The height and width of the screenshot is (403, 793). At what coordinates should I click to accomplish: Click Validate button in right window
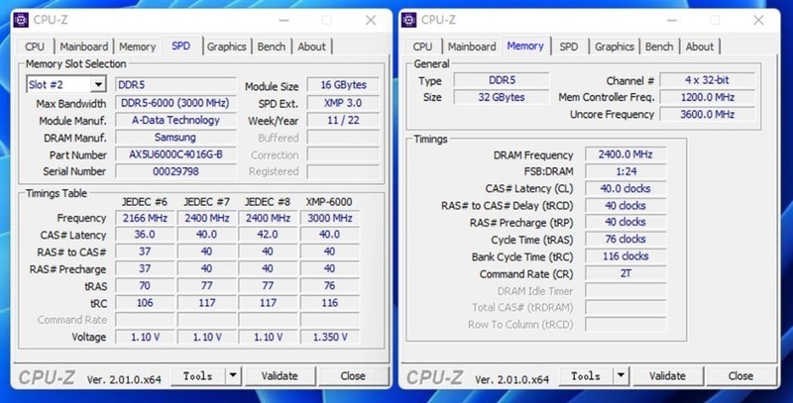tap(667, 375)
